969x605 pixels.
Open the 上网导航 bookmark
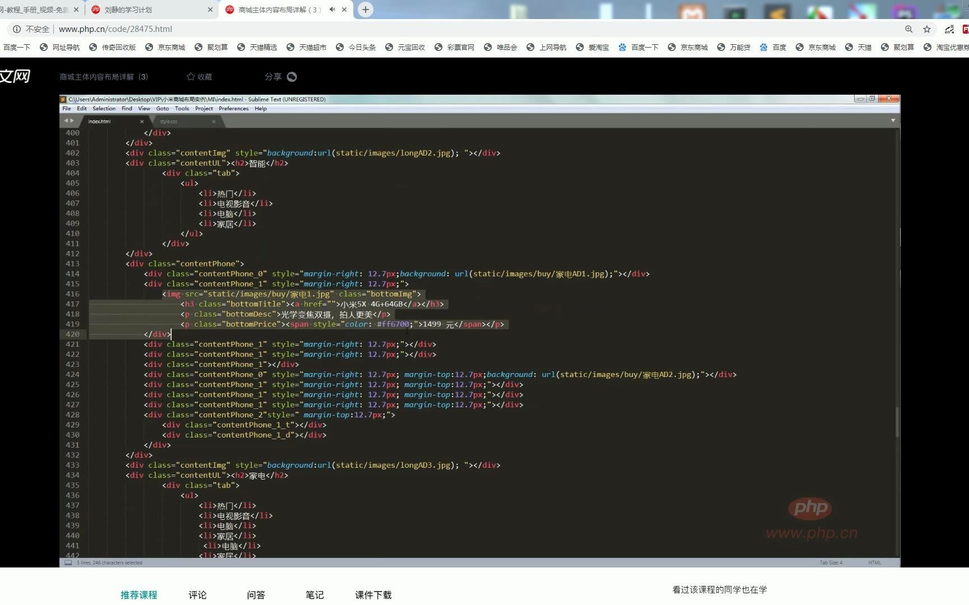pos(546,48)
